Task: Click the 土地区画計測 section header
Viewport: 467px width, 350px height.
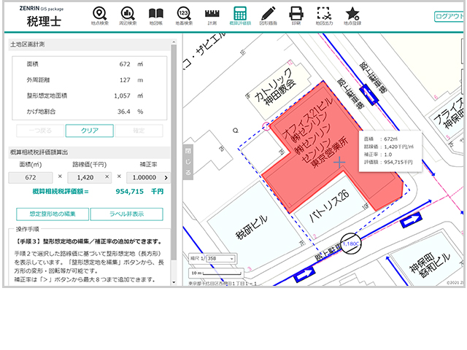Action: pos(89,44)
